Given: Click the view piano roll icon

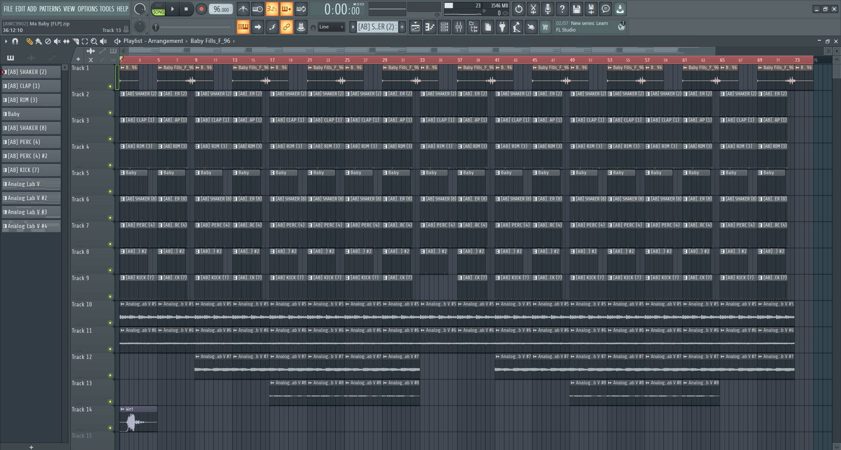Looking at the screenshot, I should [x=430, y=27].
